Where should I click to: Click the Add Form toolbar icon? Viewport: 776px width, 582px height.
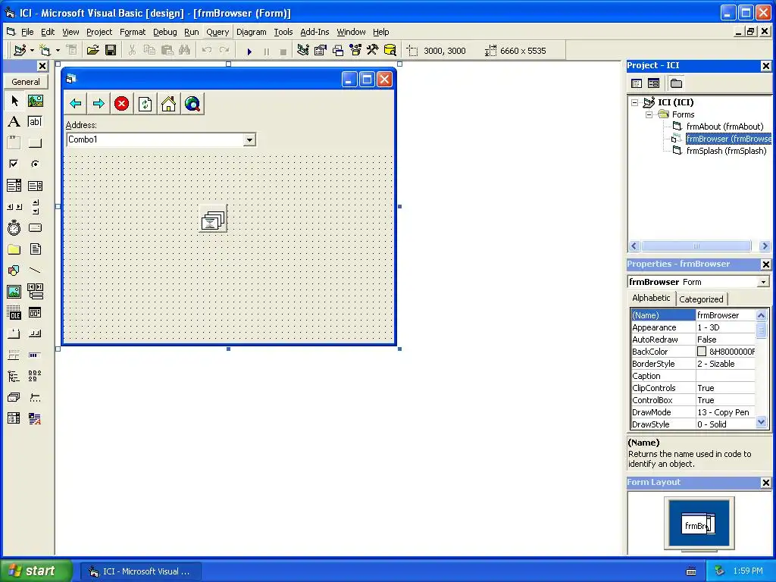click(45, 51)
